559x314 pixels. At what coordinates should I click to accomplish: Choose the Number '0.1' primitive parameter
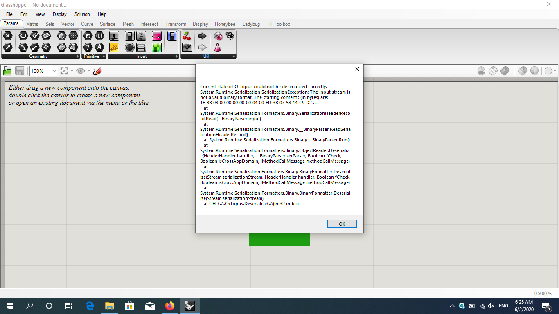[x=99, y=36]
